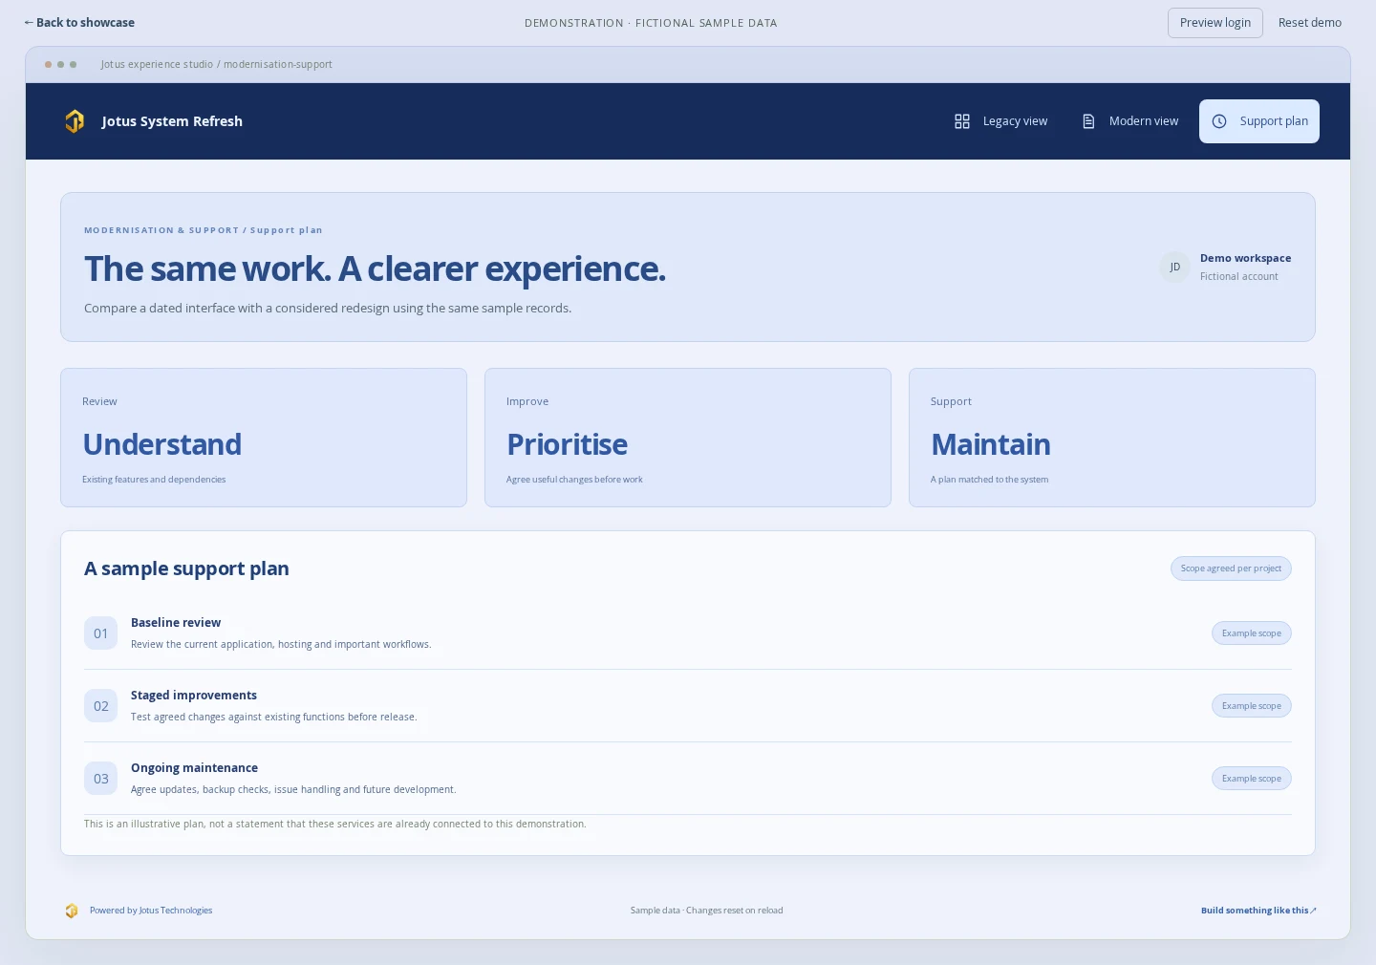Click the Jotus logo icon in header
The image size is (1376, 965).
coord(75,121)
